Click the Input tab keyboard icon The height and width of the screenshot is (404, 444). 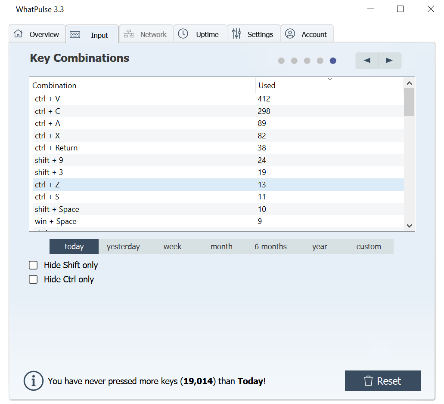coord(75,34)
